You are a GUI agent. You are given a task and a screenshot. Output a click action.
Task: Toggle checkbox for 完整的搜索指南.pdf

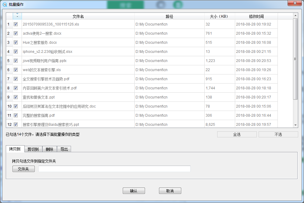coord(16,115)
